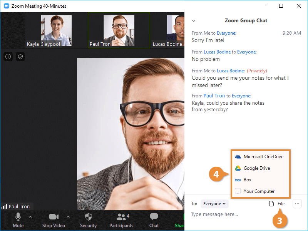Minimize the Zoom Meeting window
Image resolution: width=308 pixels, height=231 pixels.
tap(264, 6)
